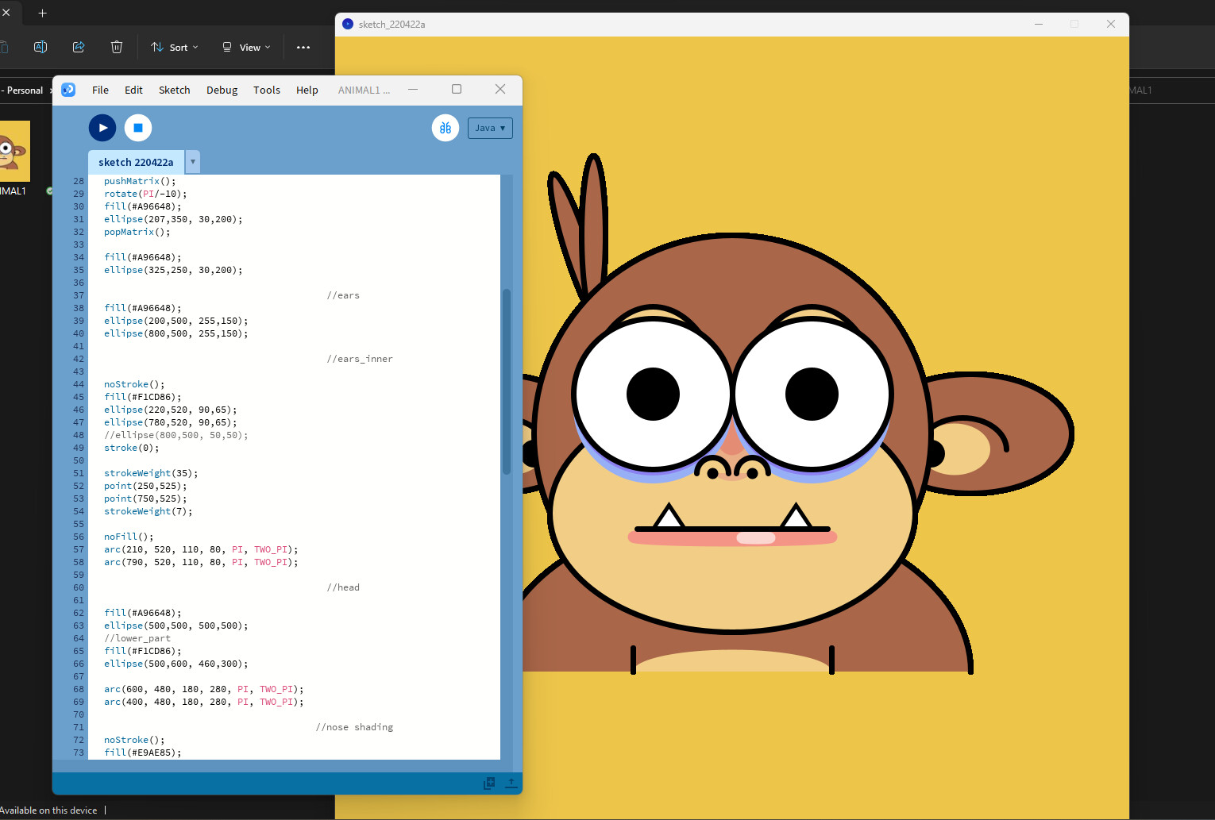This screenshot has height=820, width=1215.
Task: Click the Share icon in the Explorer toolbar
Action: 79,47
